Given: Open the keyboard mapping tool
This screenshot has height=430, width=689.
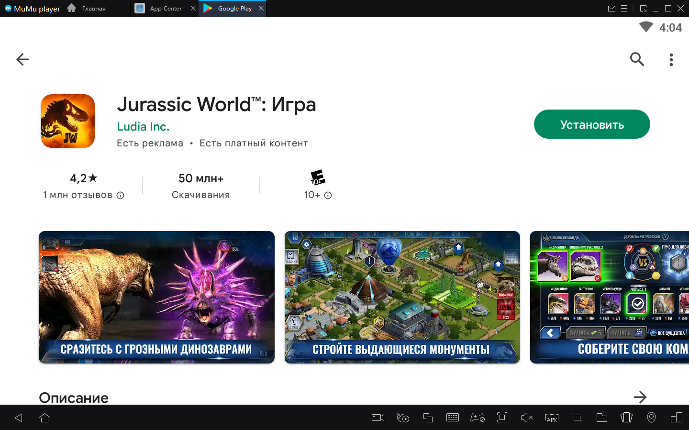Looking at the screenshot, I should pos(452,418).
